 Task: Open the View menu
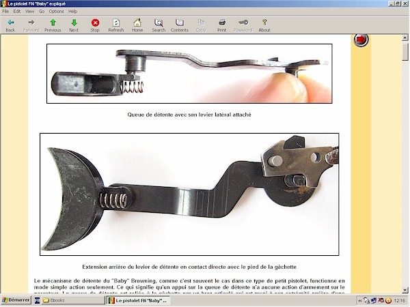(x=29, y=12)
